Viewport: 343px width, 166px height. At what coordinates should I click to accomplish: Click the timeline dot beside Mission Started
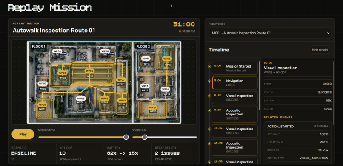point(209,66)
